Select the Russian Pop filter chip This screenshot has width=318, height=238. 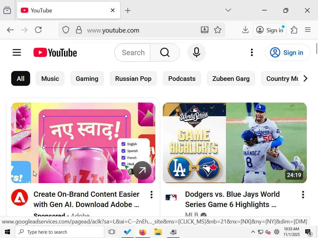(133, 78)
